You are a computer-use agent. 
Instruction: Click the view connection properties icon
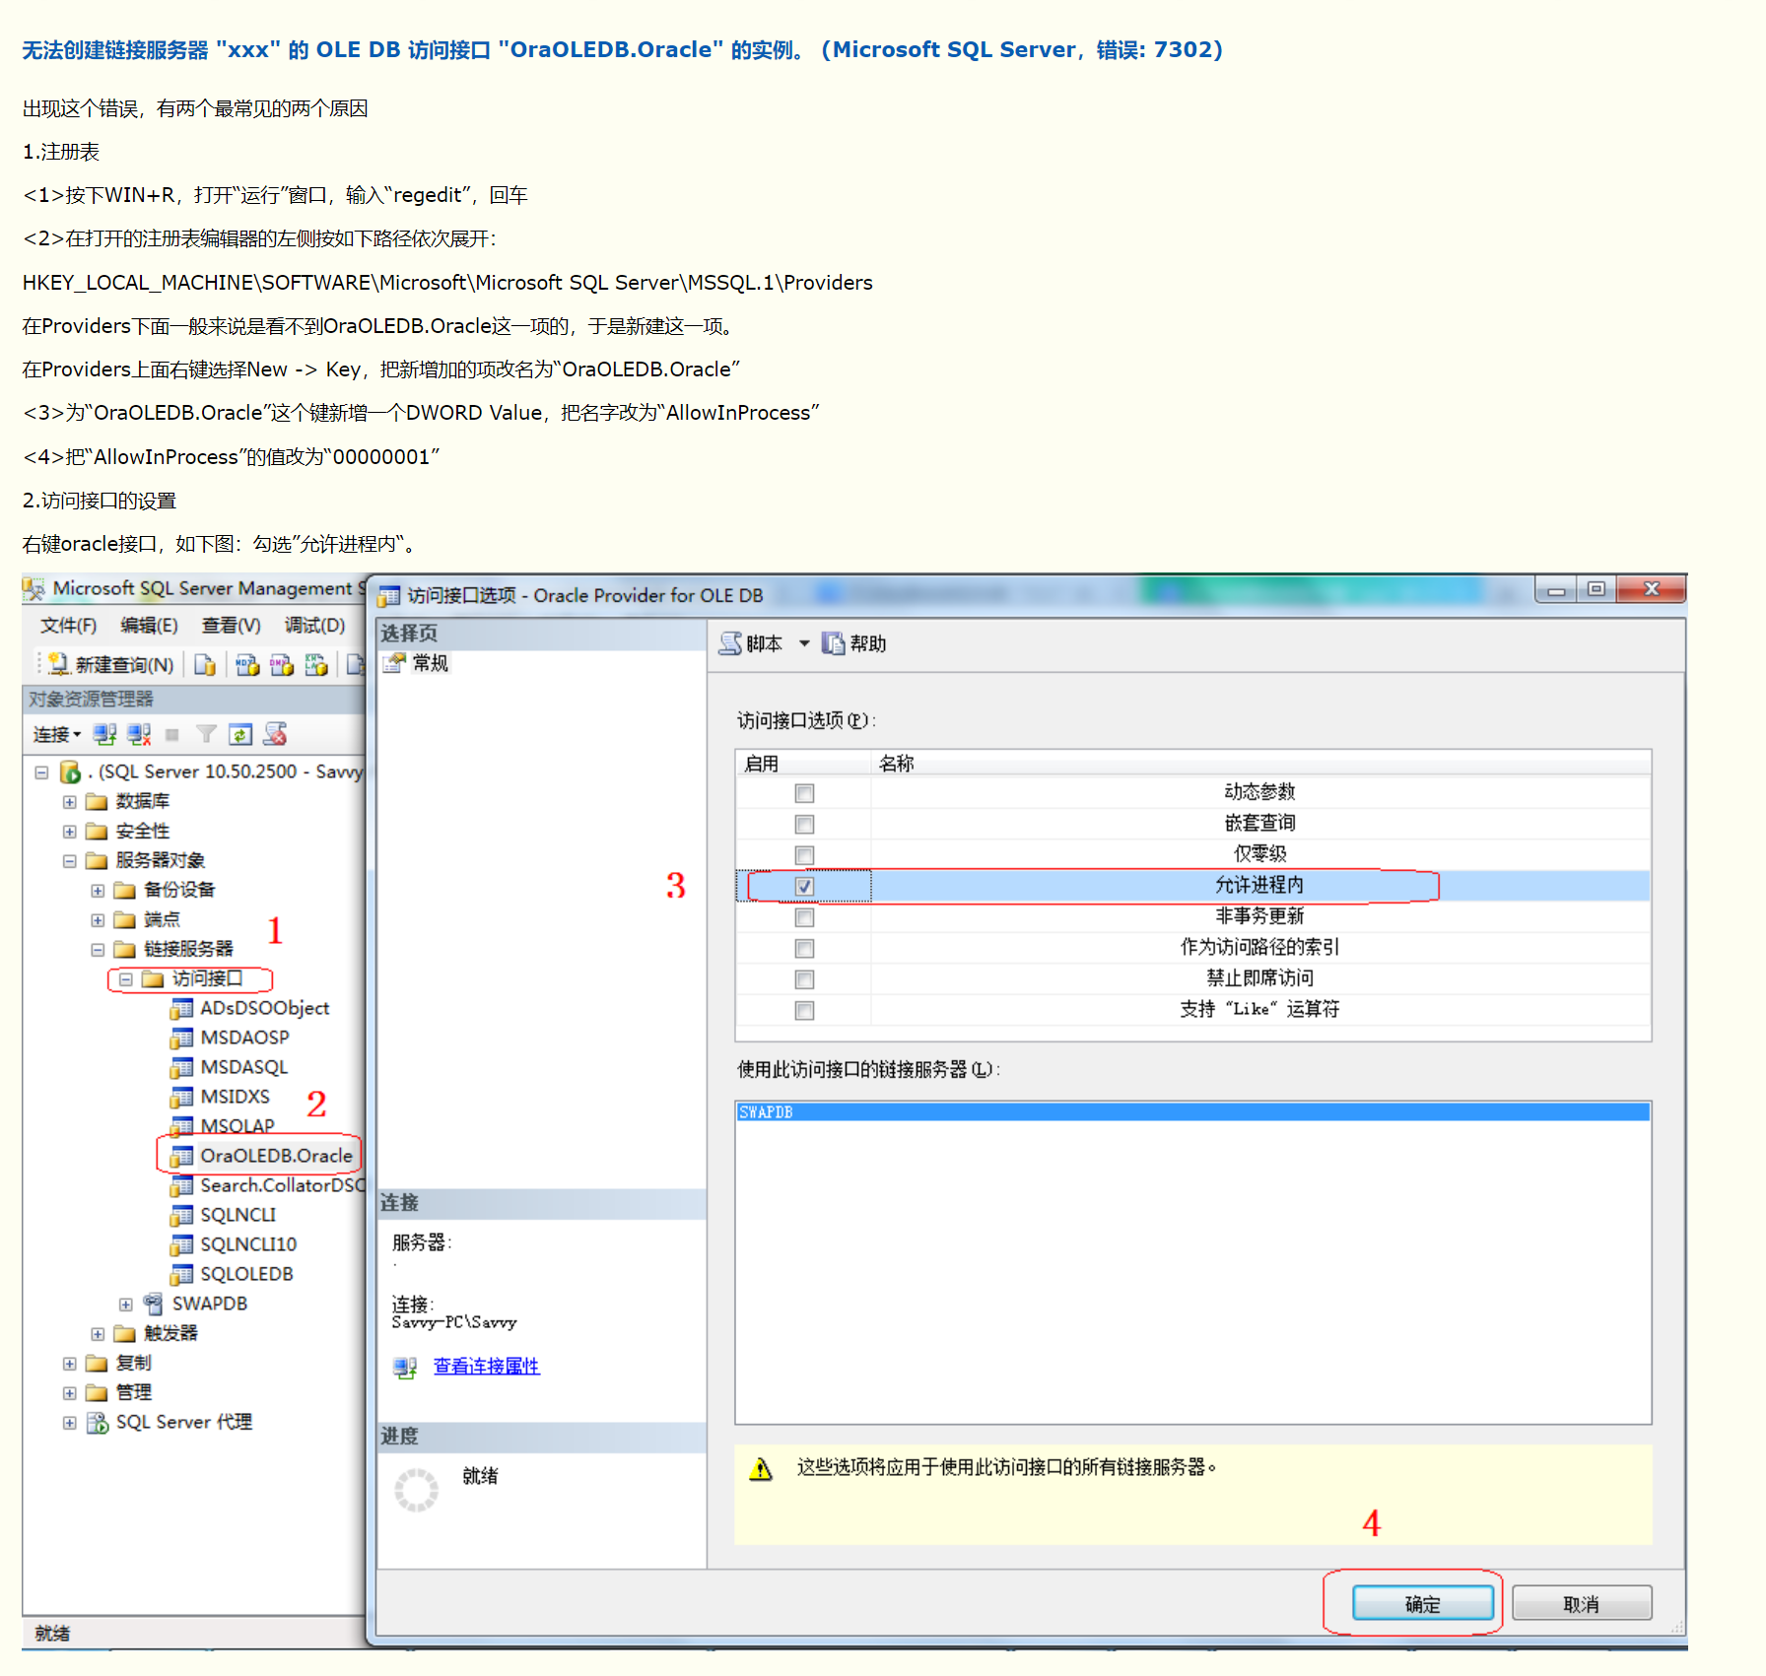(x=404, y=1367)
